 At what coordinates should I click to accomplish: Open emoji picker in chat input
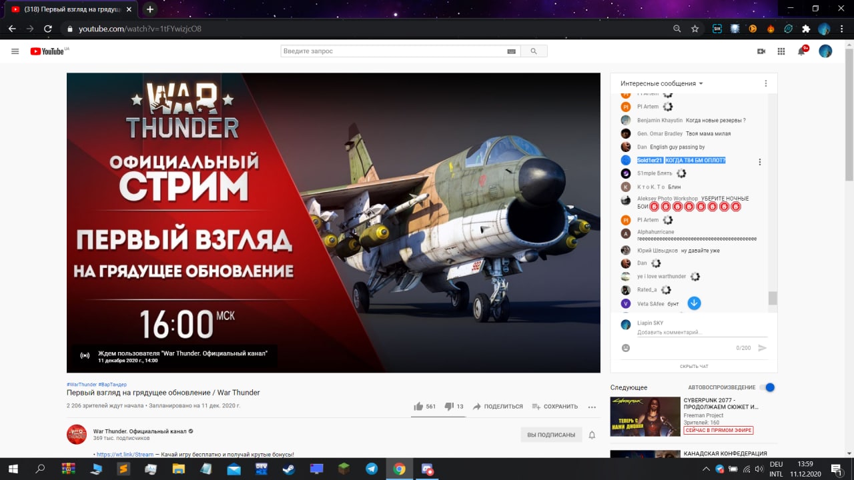[x=626, y=348]
